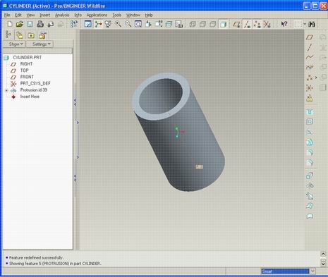Click the message area scroll up arrow

pyautogui.click(x=323, y=254)
